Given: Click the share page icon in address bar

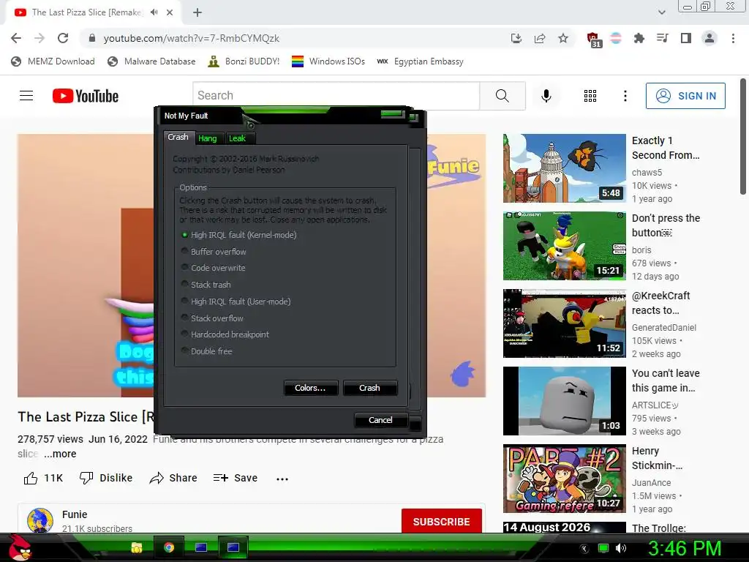Looking at the screenshot, I should tap(540, 38).
